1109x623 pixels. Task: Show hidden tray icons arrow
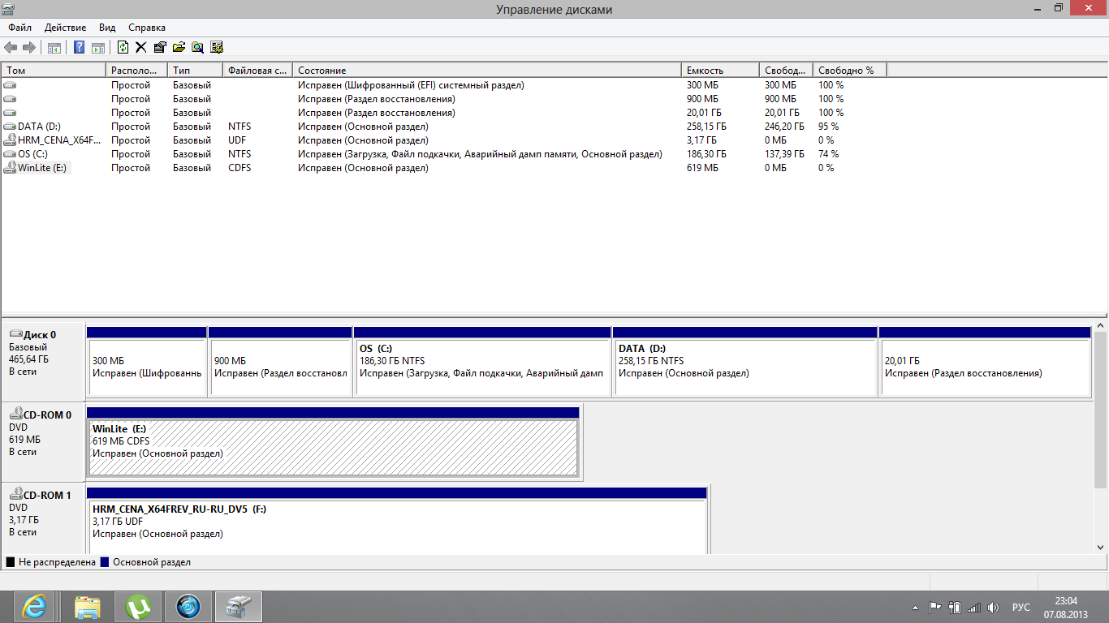917,607
